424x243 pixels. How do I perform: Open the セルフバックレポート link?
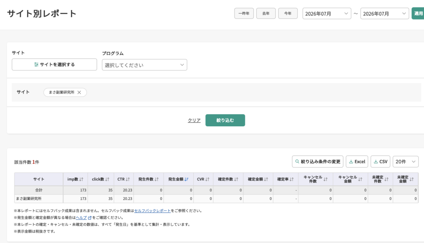click(152, 211)
